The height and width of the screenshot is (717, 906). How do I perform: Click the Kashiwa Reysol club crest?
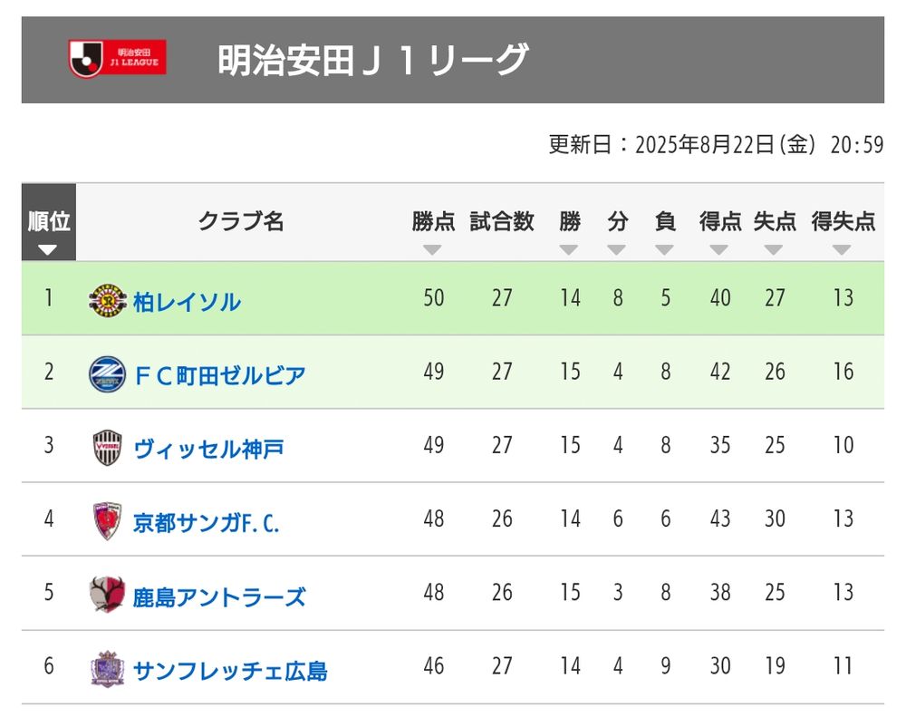click(x=107, y=300)
